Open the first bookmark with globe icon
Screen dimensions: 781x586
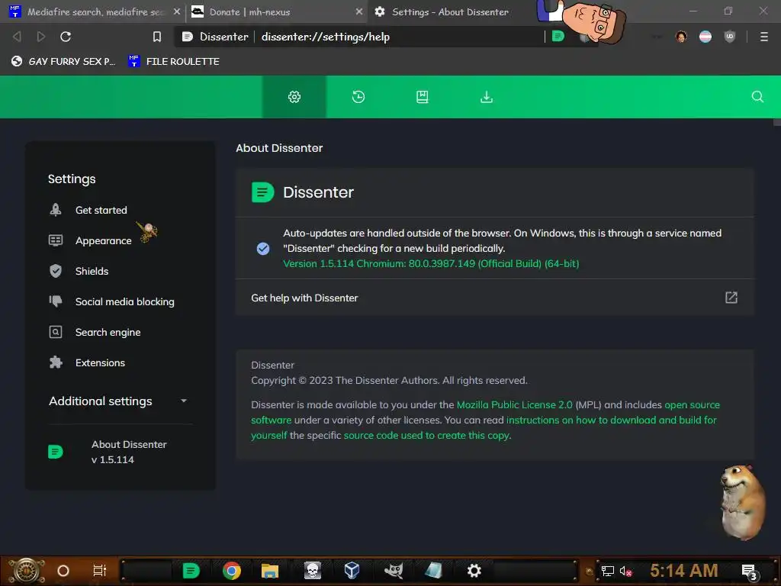coord(63,61)
